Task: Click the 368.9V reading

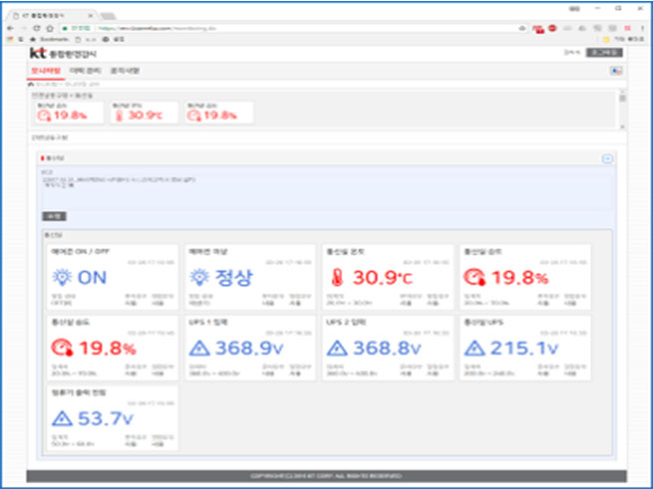Action: (x=249, y=348)
